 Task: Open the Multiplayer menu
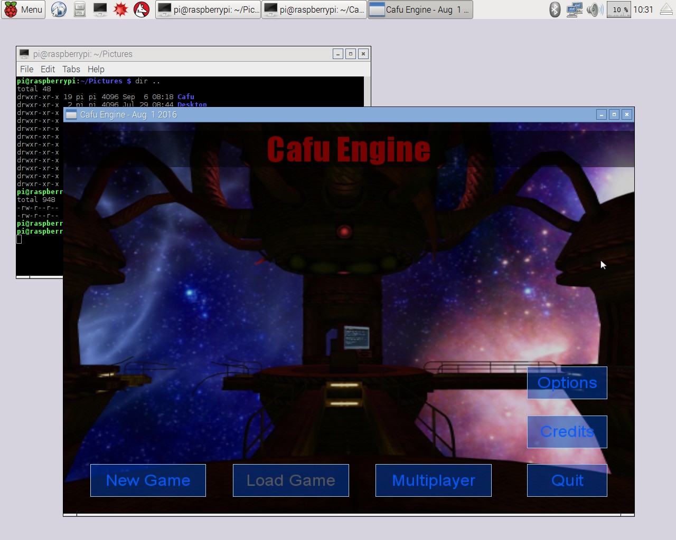[434, 480]
